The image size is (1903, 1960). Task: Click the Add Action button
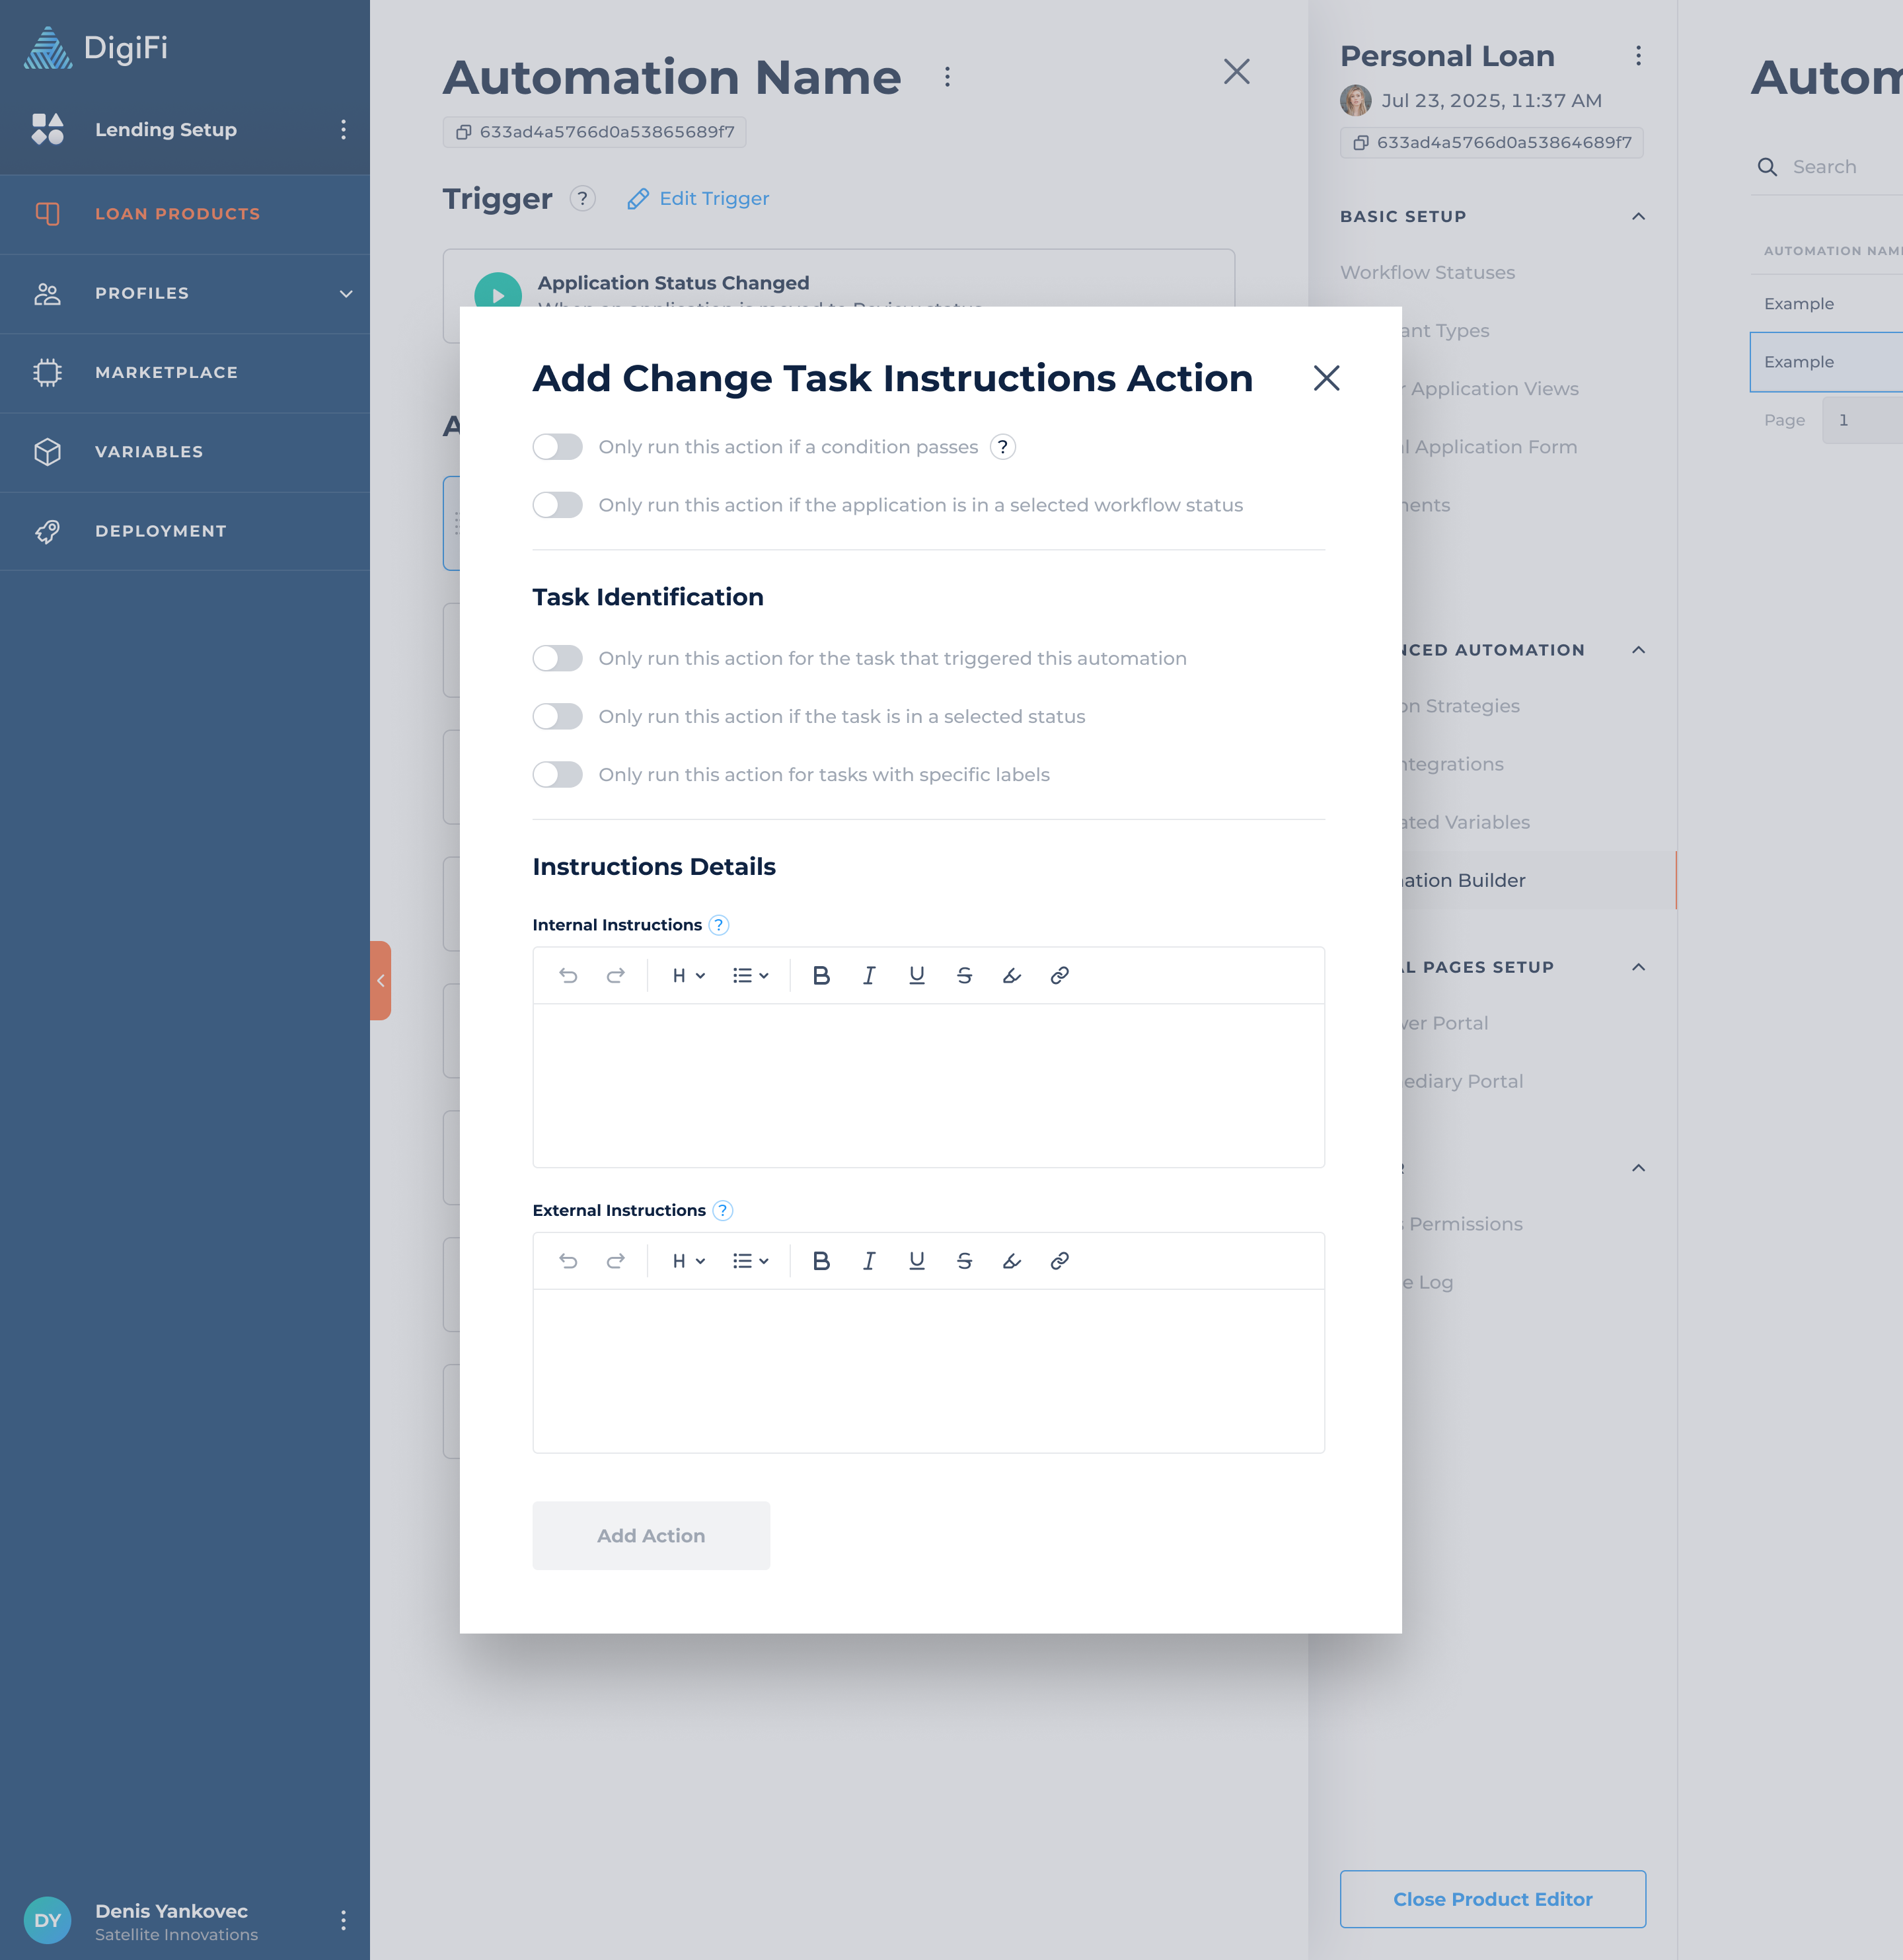point(651,1535)
